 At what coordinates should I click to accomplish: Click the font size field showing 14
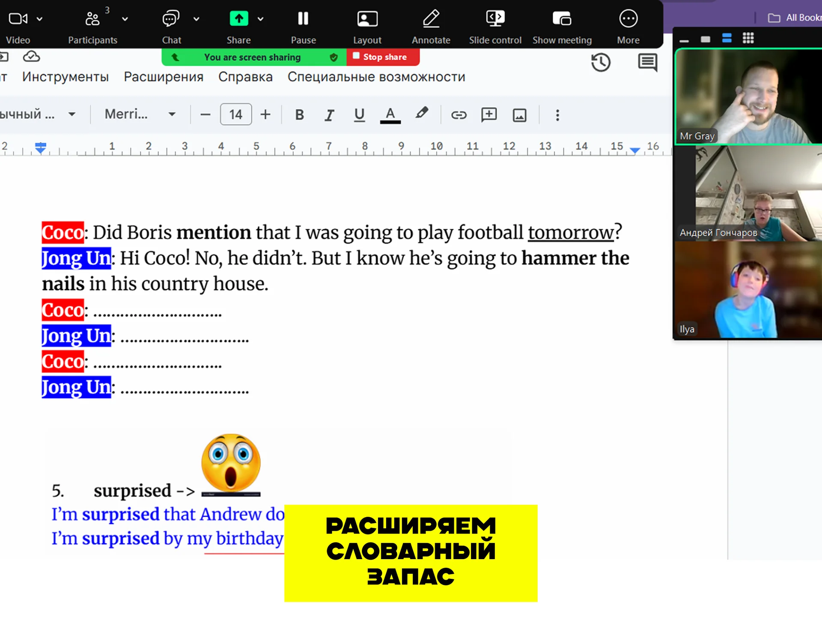point(236,114)
